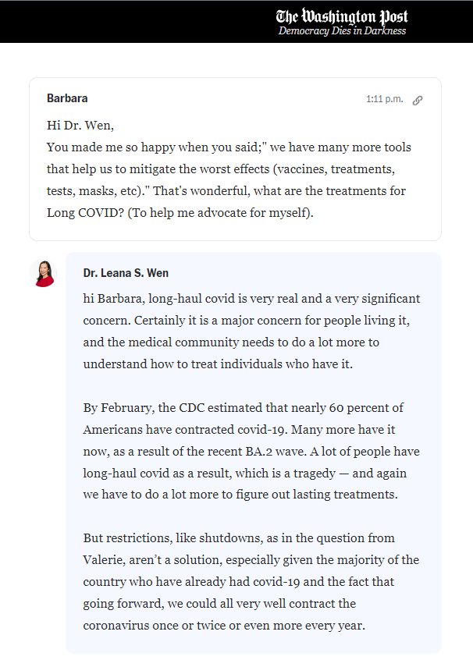This screenshot has width=473, height=667.
Task: Click the Washington Post logo
Action: point(341,16)
